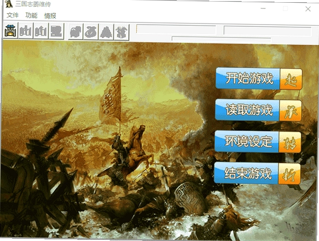Click the greyed two-towers toolbar icon

26,31
